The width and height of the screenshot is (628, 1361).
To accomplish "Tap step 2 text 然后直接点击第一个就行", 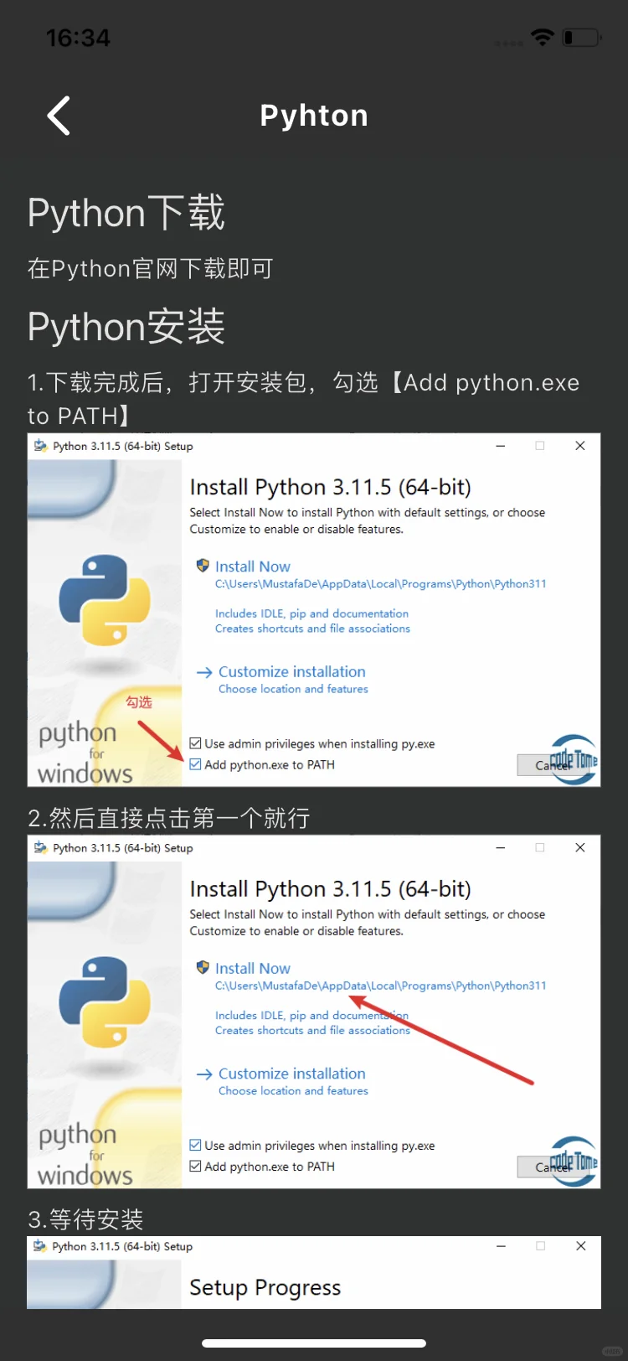I will (169, 817).
